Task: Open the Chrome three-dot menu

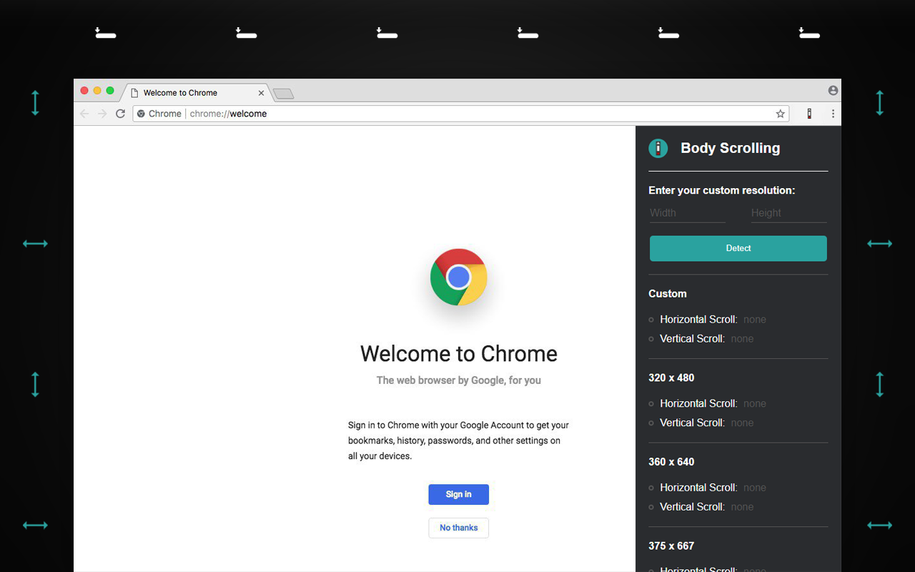Action: tap(833, 114)
